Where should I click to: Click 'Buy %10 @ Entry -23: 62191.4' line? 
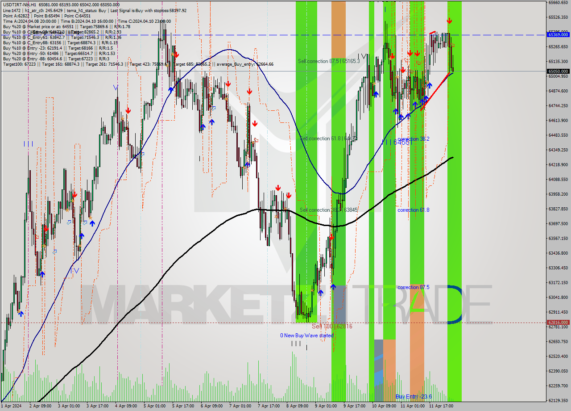pos(58,48)
